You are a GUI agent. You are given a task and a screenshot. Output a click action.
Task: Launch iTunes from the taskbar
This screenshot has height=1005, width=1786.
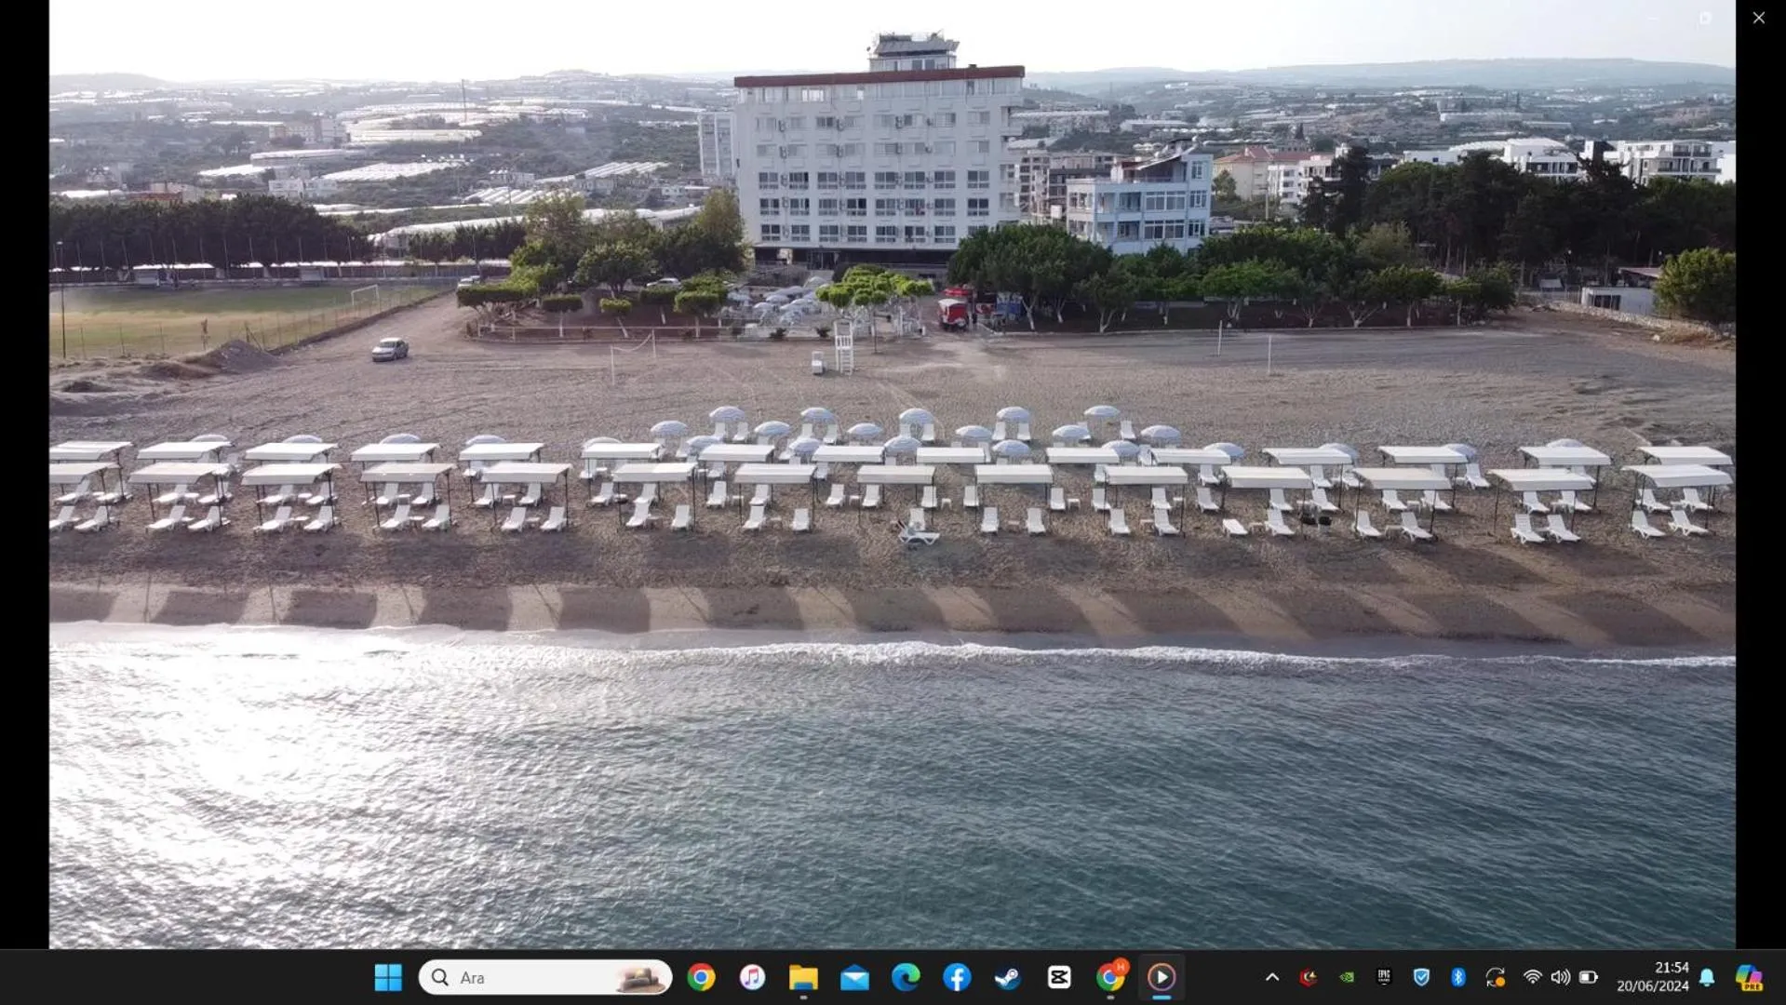click(752, 977)
